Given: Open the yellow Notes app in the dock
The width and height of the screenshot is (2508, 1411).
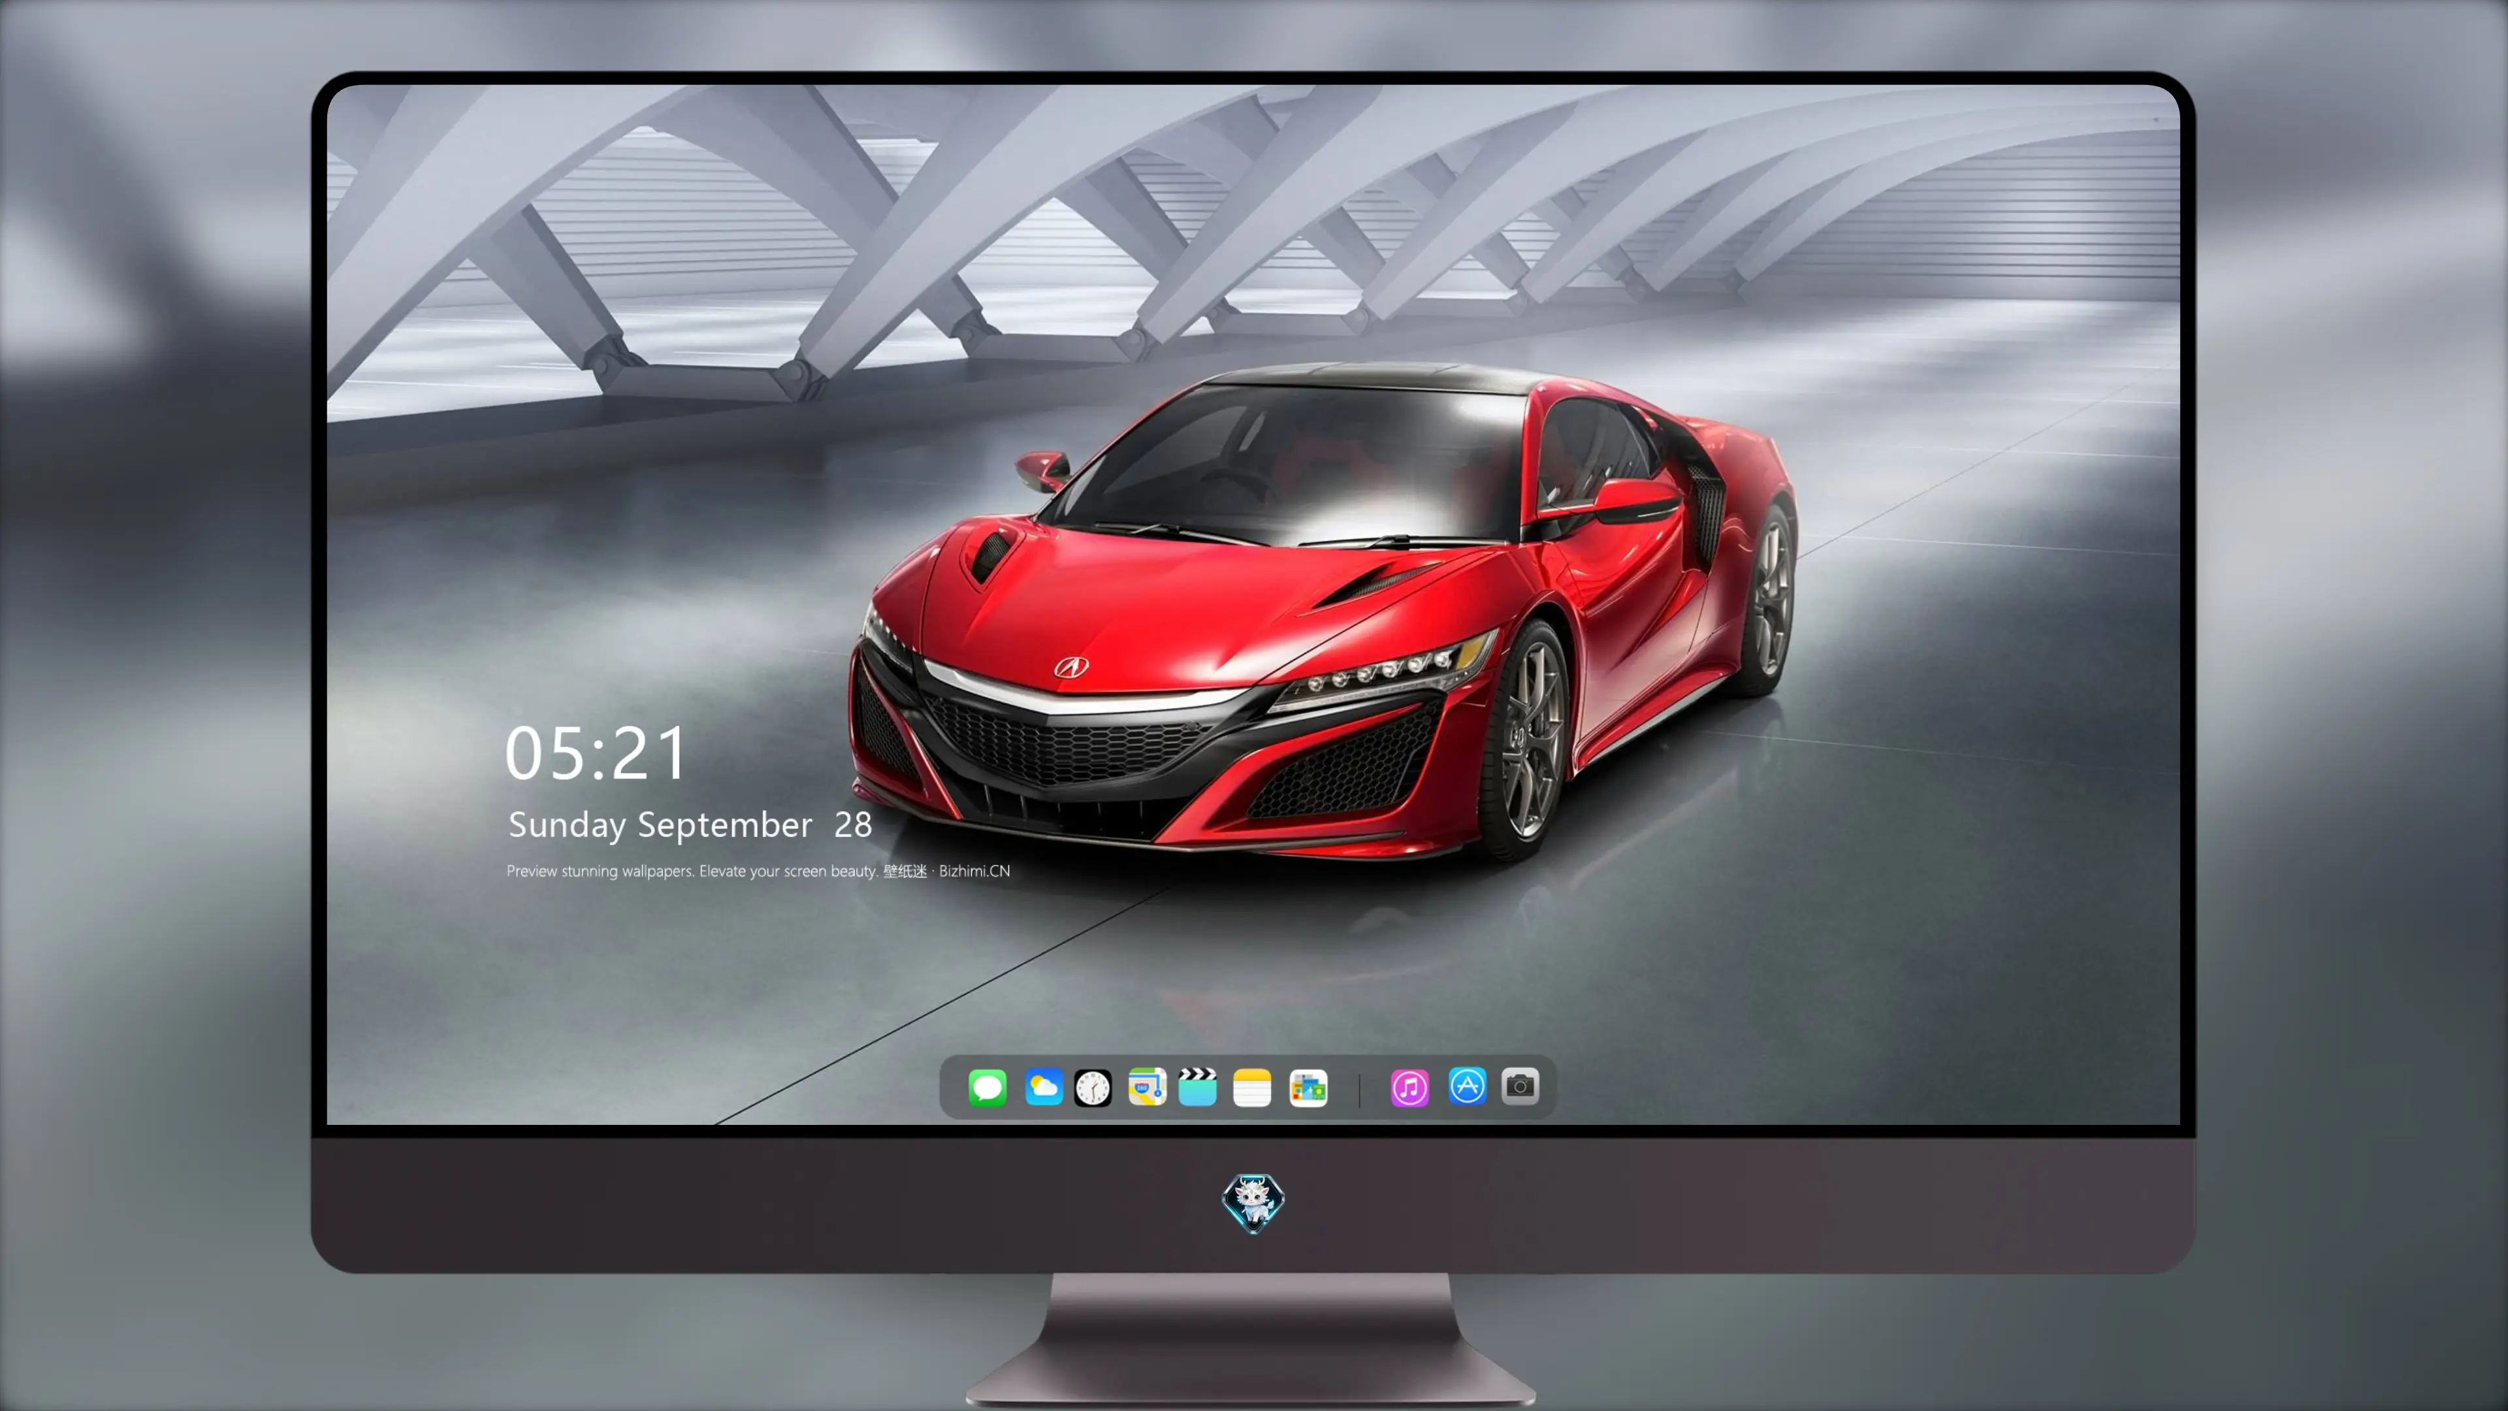Looking at the screenshot, I should 1252,1087.
